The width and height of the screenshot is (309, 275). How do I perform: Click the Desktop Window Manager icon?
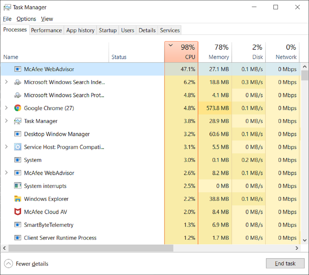tap(18, 134)
